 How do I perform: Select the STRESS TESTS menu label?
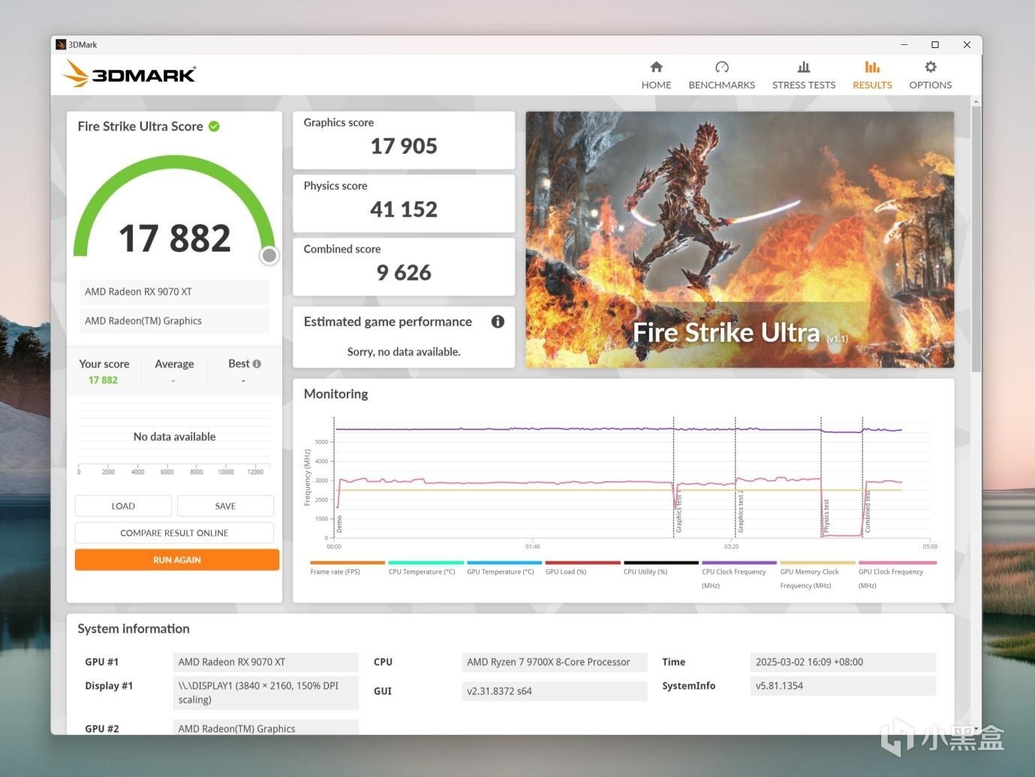pos(804,85)
